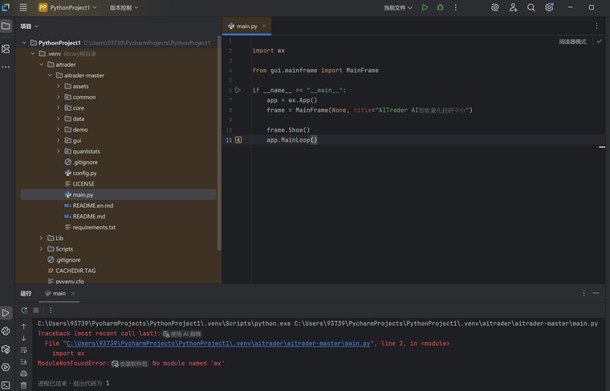Open the Services tool window
Image resolution: width=610 pixels, height=391 pixels.
(6, 367)
